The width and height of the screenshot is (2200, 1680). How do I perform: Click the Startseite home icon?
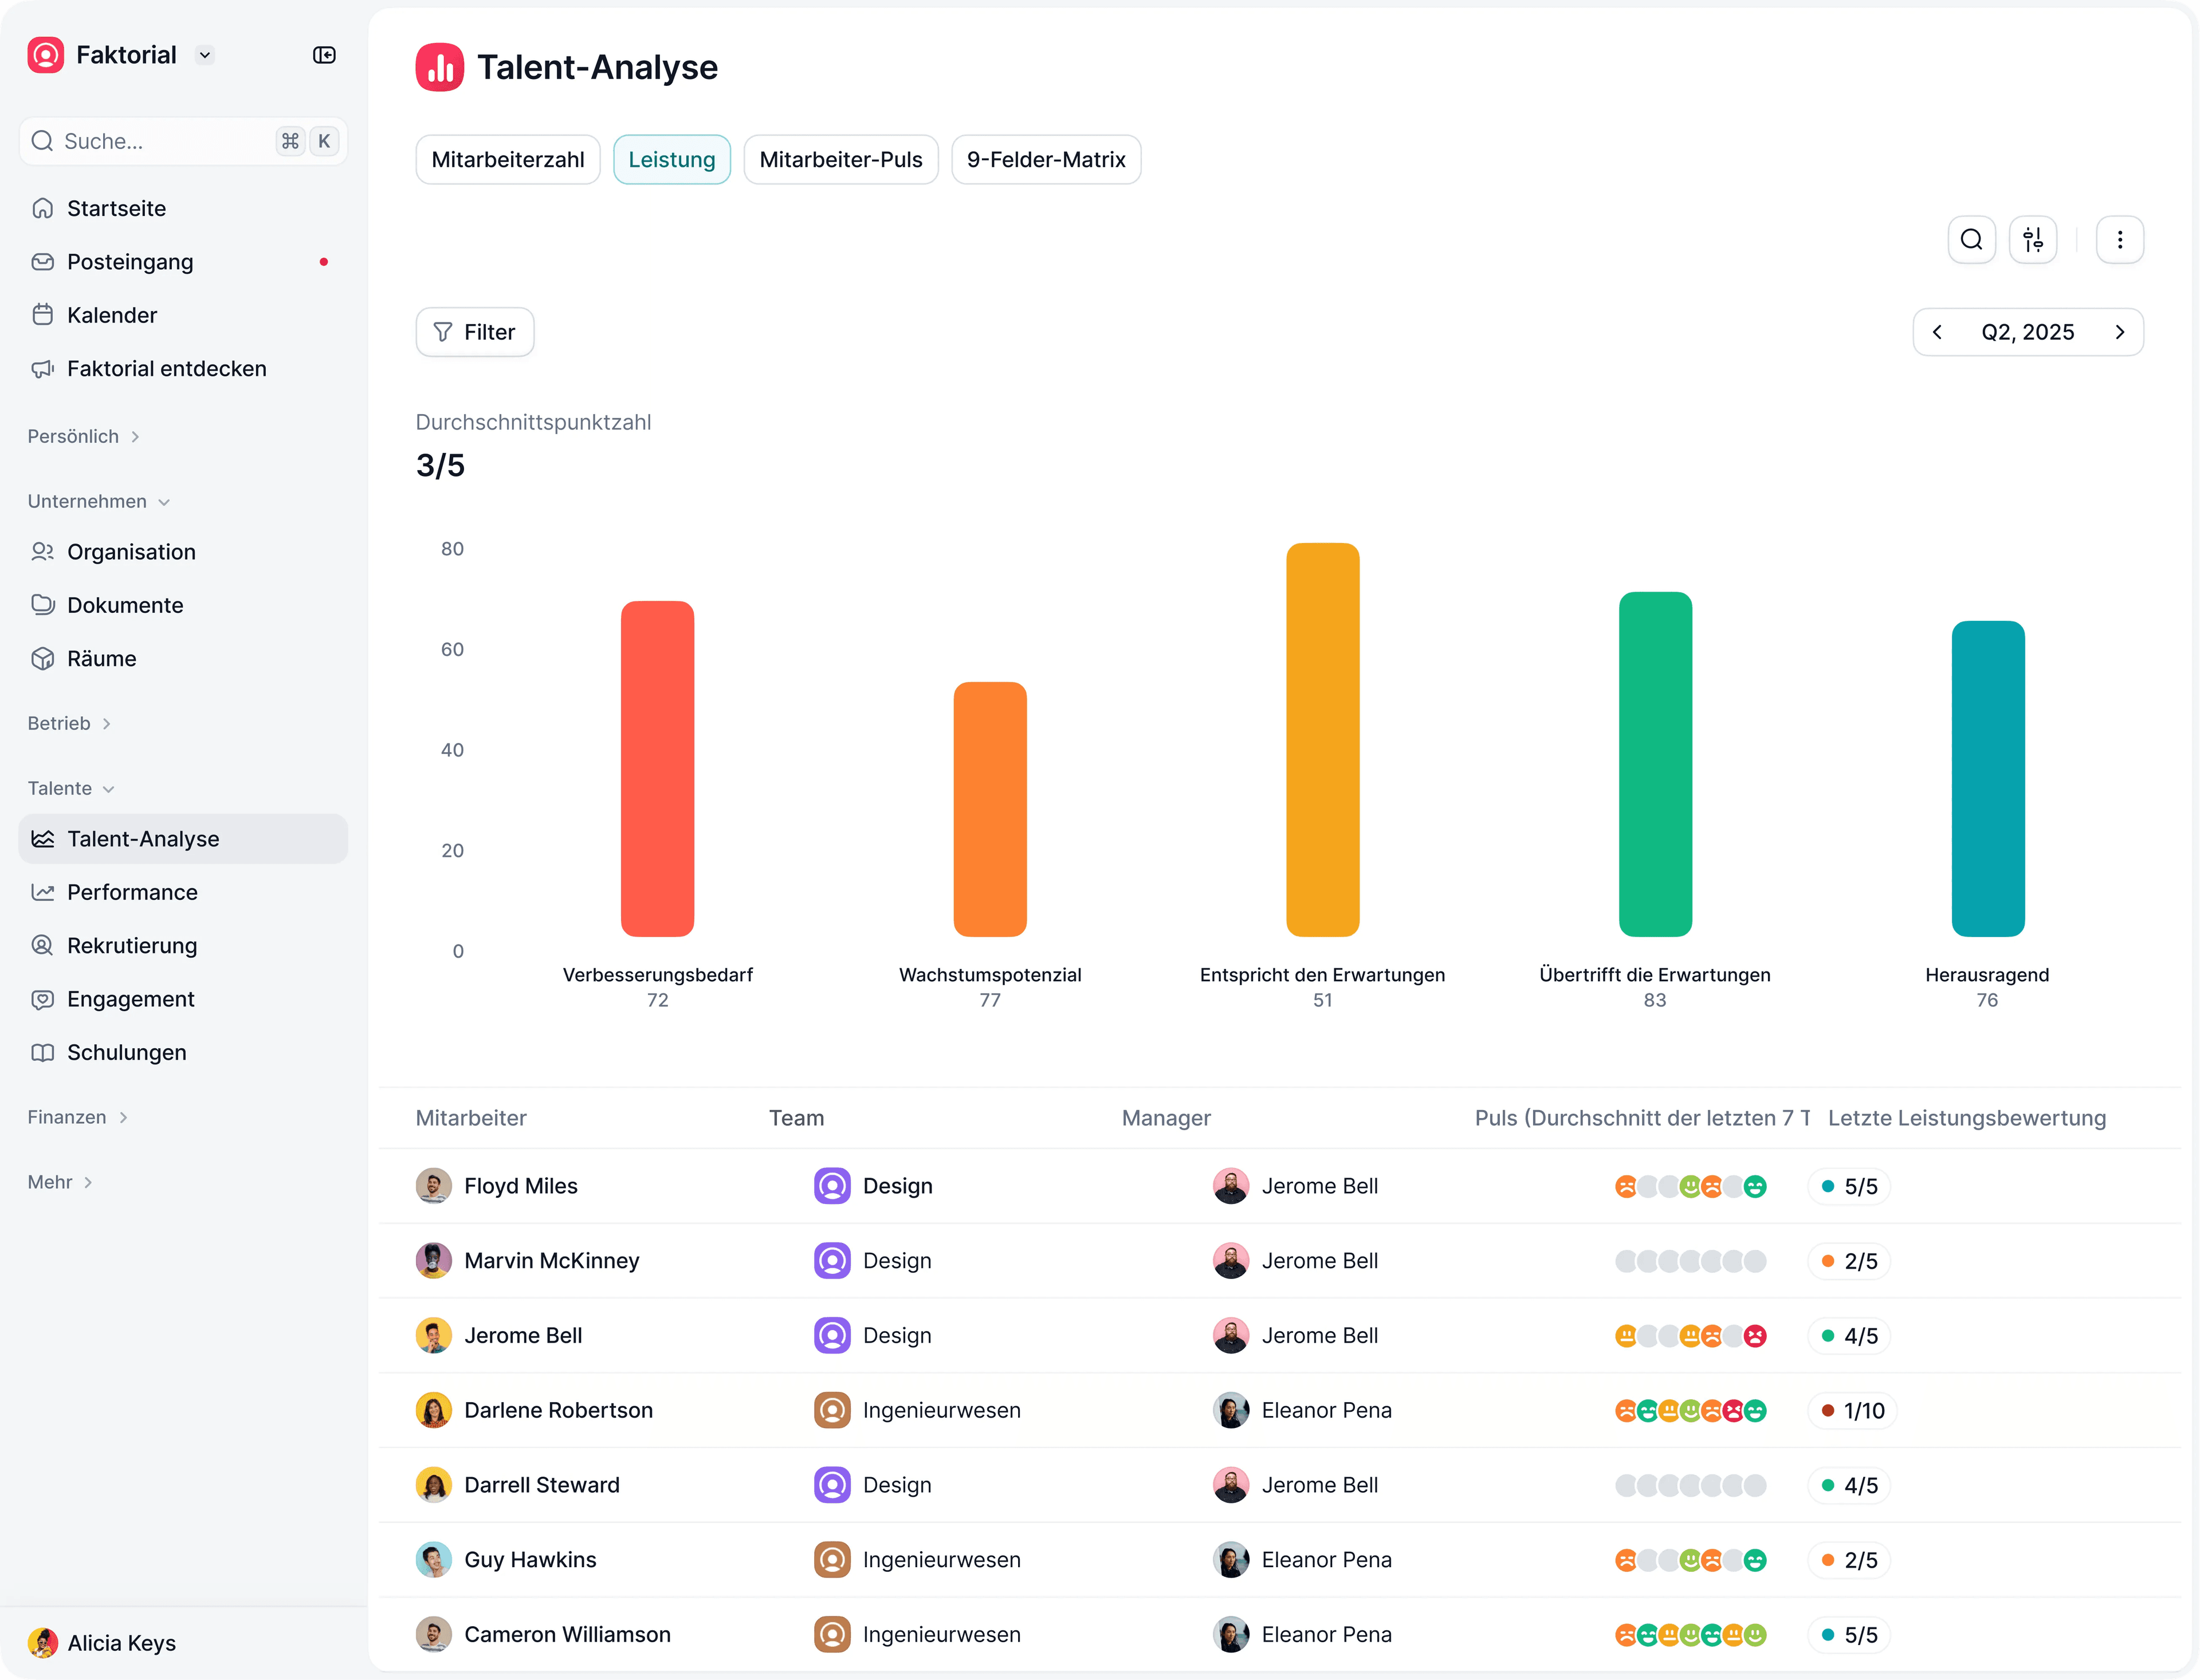[x=43, y=208]
